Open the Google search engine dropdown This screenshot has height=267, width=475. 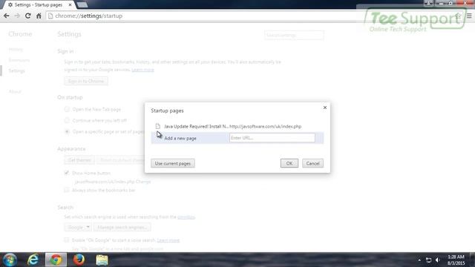[x=78, y=227]
